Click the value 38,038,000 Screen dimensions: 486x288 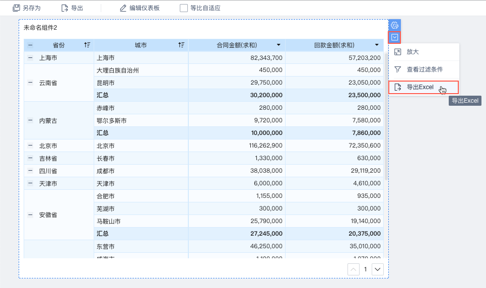(266, 171)
